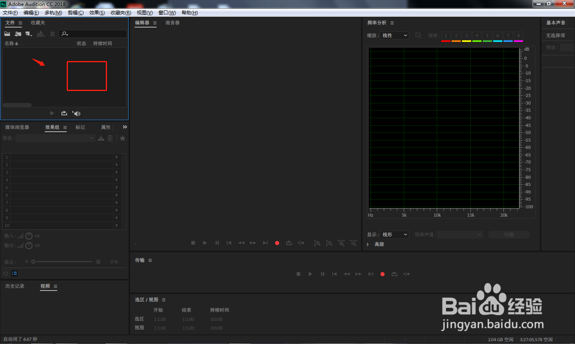The width and height of the screenshot is (575, 344).
Task: Toggle loop playback in 传输 panel
Action: [395, 274]
